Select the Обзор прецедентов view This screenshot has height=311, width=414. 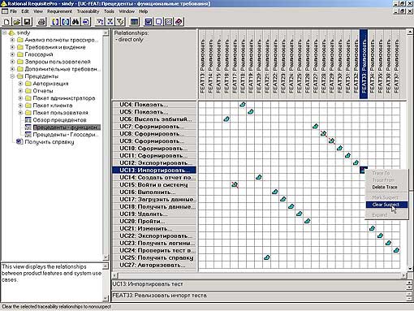click(59, 120)
